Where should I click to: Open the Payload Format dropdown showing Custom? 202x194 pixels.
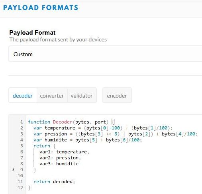coord(105,54)
